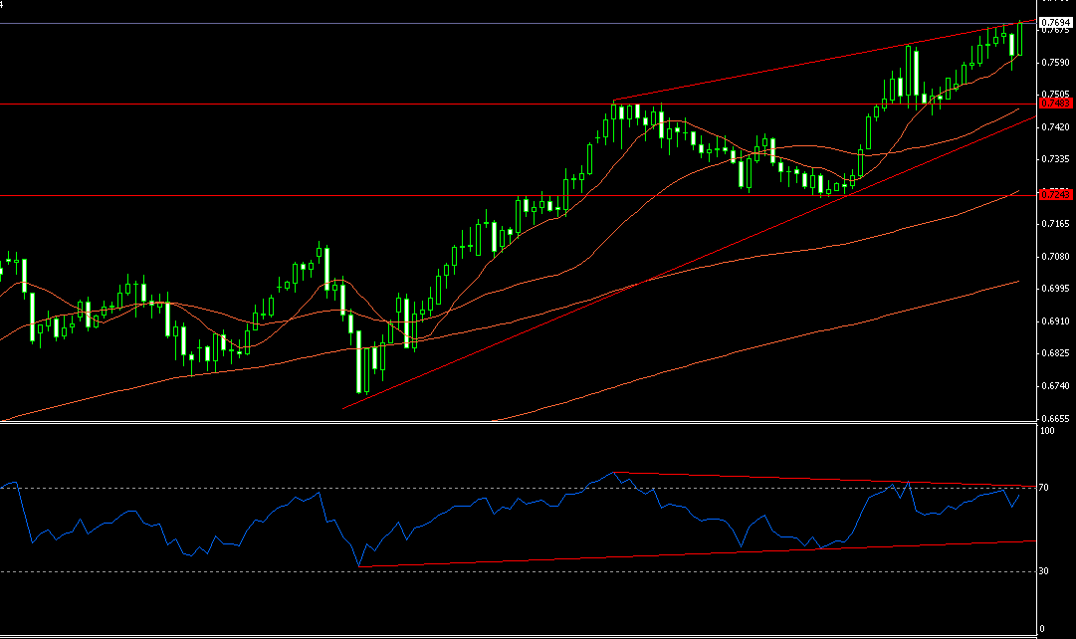Image resolution: width=1076 pixels, height=639 pixels.
Task: Click the current price label 0.7694
Action: (x=1055, y=23)
